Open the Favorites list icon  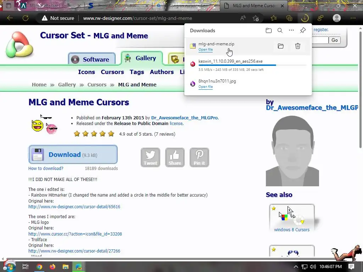click(274, 18)
